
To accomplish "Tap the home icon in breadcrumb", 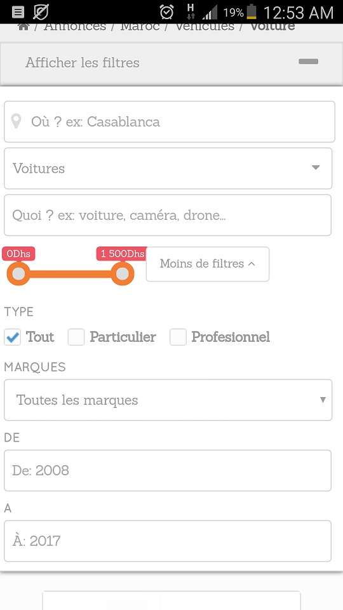I will tap(24, 27).
